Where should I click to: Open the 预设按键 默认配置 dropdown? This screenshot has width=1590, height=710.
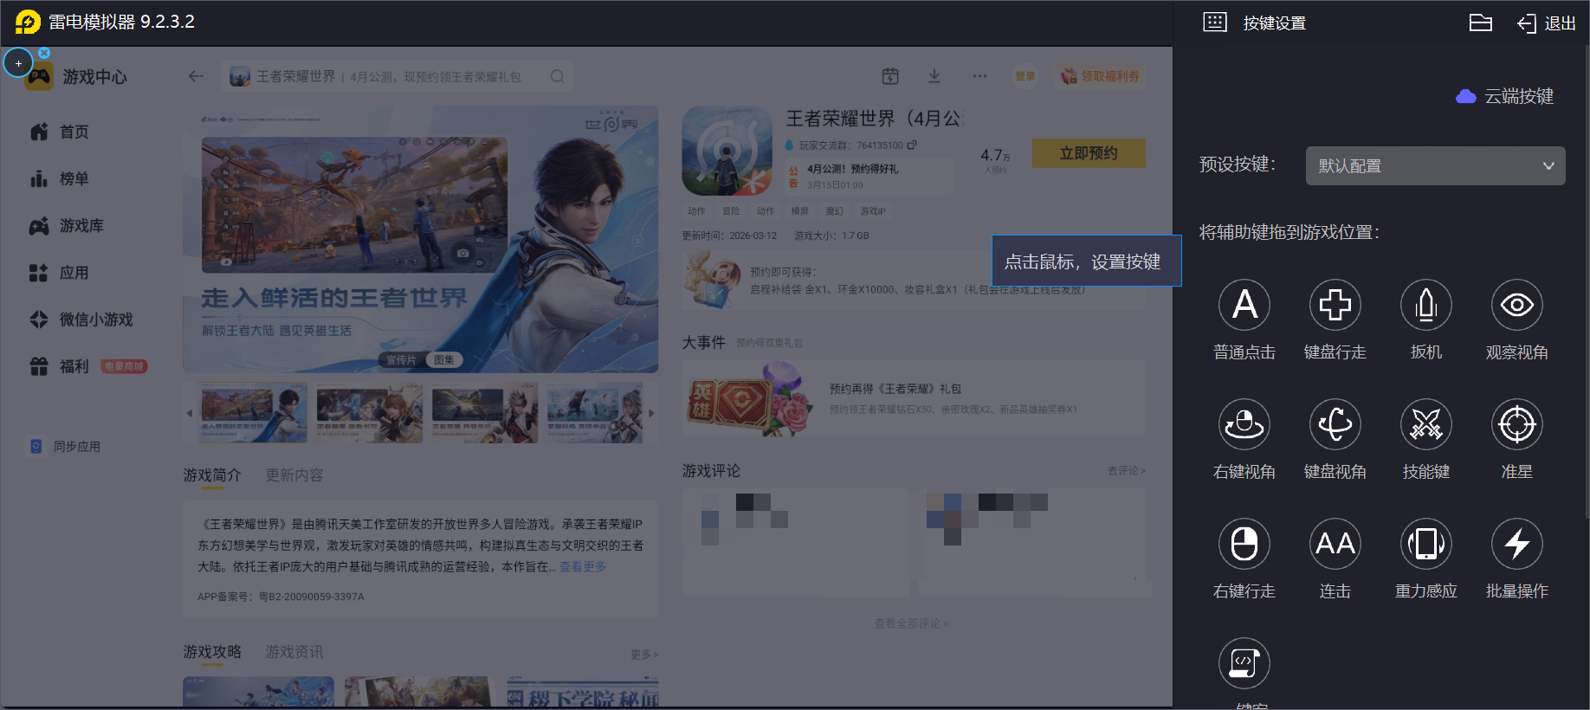pos(1435,165)
